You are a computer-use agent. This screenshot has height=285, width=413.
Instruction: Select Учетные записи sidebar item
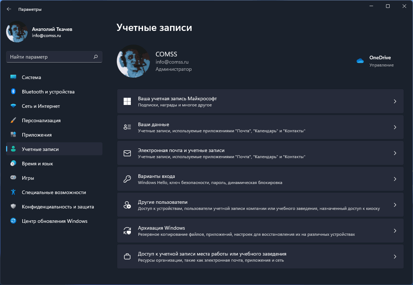pos(54,149)
